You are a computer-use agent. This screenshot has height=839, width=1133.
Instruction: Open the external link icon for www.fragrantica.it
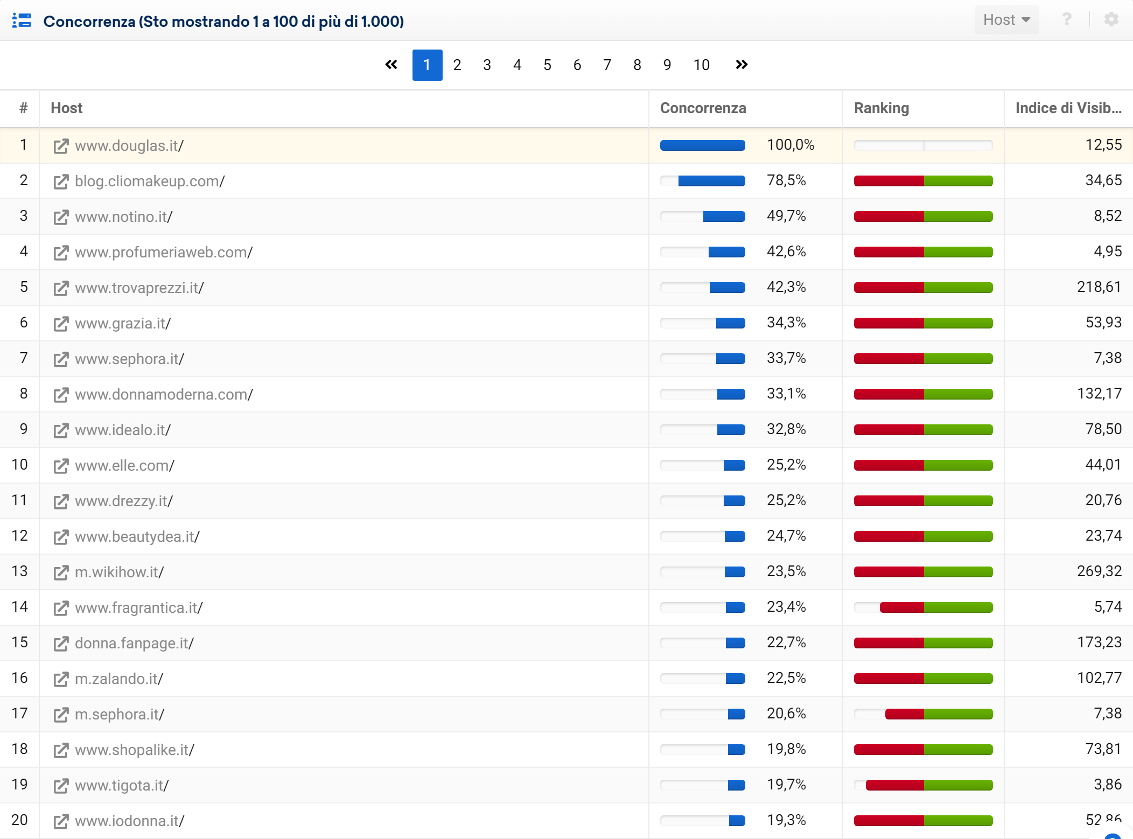coord(61,608)
